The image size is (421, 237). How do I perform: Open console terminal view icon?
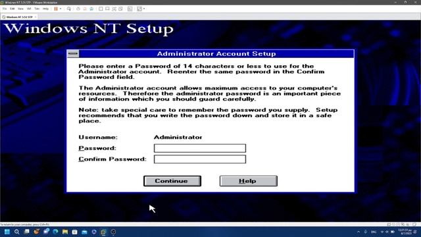(130, 9)
